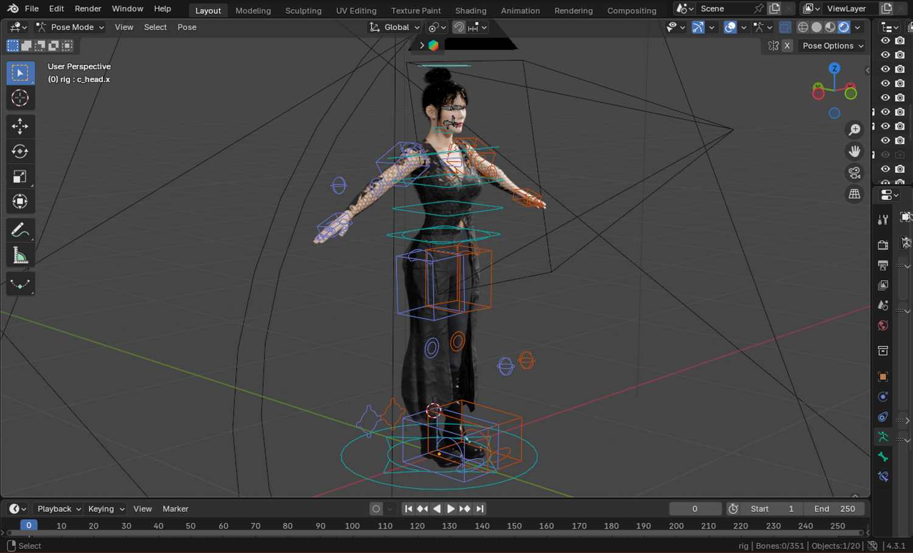Jump to the timeline end frame
Image resolution: width=913 pixels, height=553 pixels.
(x=480, y=509)
